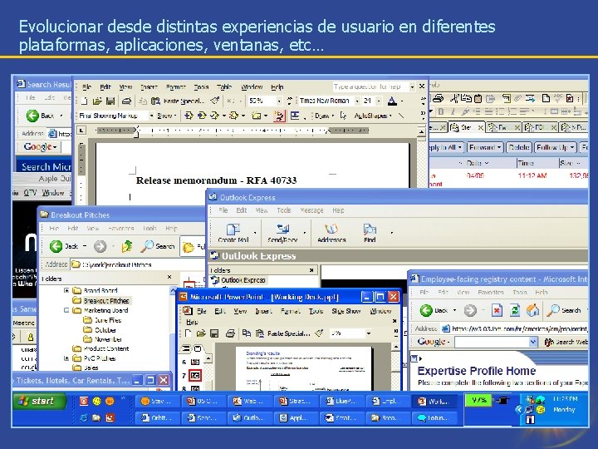This screenshot has height=449, width=598.
Task: Click Search magnifier in Employee-facing registry browser
Action: click(x=552, y=310)
